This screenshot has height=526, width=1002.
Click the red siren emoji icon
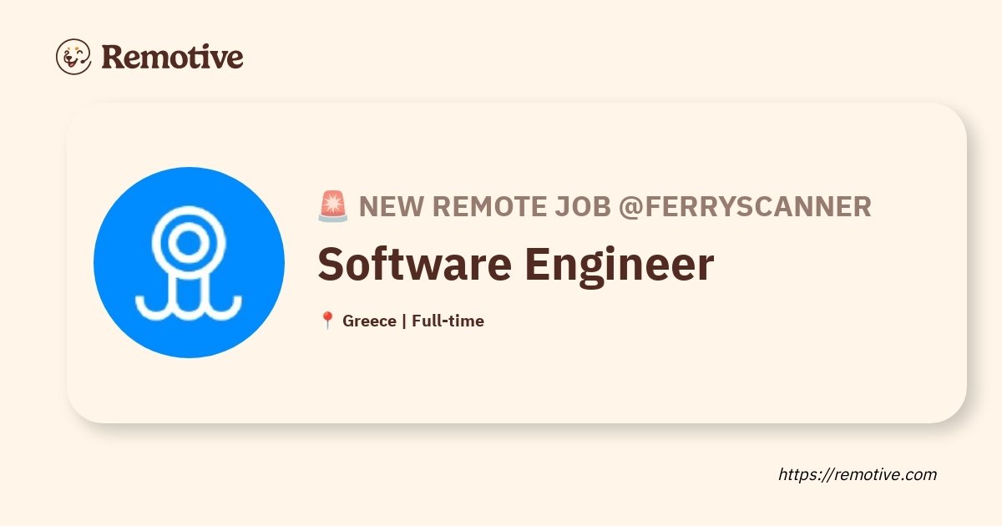tap(333, 206)
